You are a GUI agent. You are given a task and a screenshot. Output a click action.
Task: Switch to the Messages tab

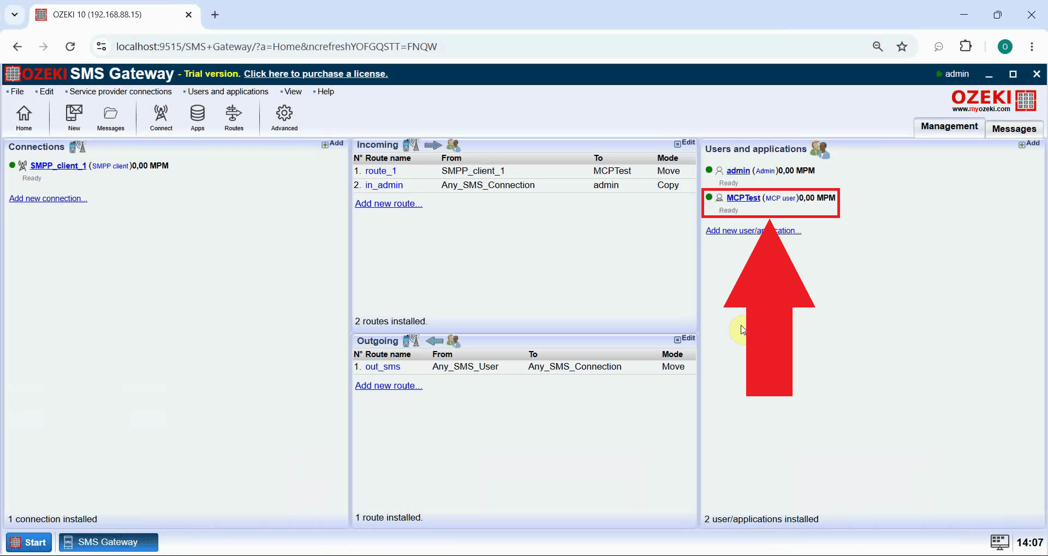(x=1014, y=129)
